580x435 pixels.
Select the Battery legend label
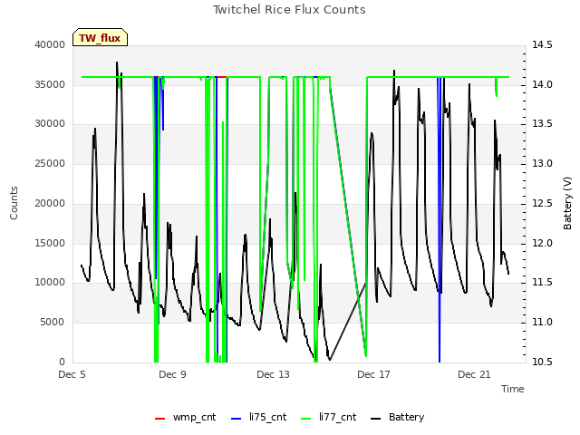coord(407,417)
